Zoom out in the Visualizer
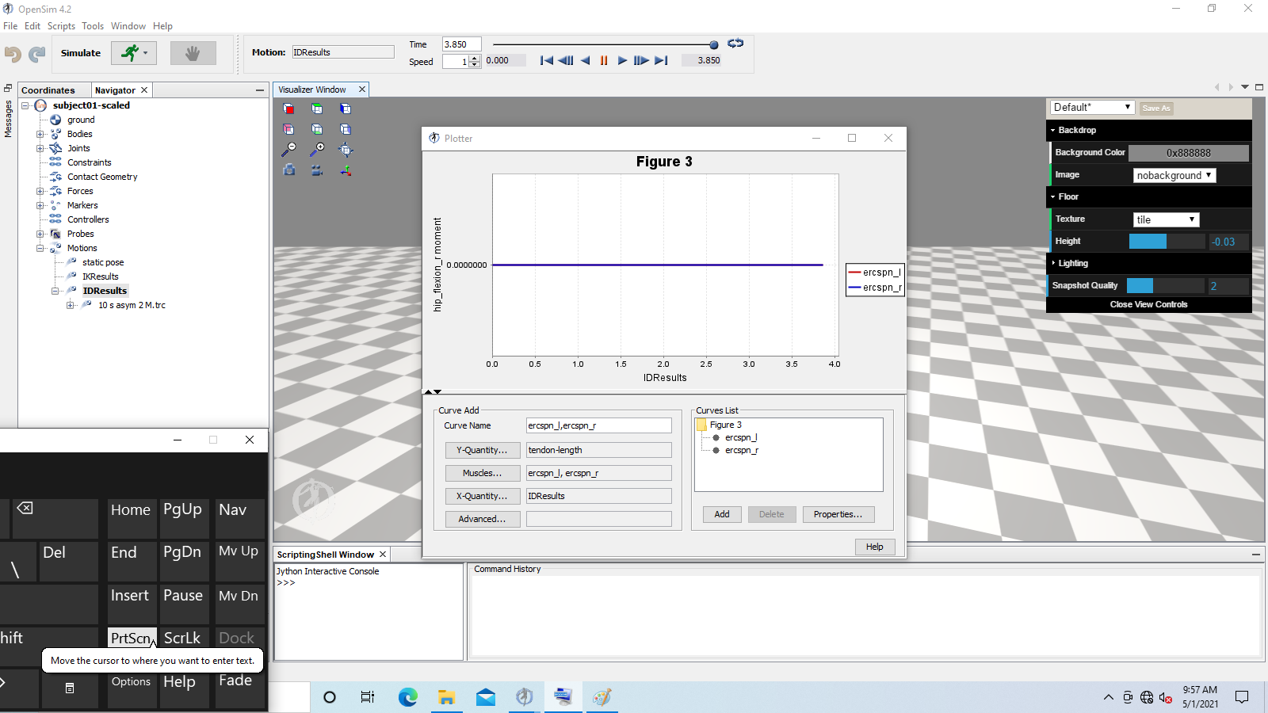The height and width of the screenshot is (713, 1268). (x=289, y=149)
